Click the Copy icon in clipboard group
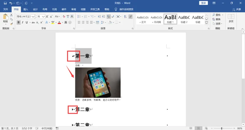Image resolution: width=245 pixels, height=130 pixels. pos(11,19)
